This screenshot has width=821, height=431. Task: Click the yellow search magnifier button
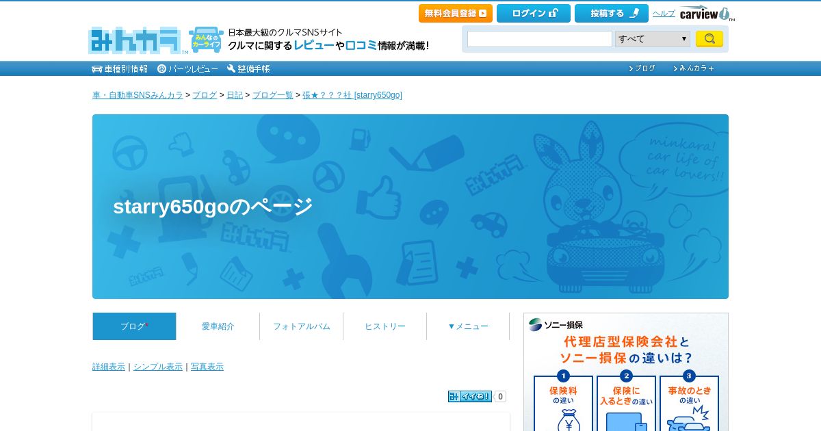point(709,39)
